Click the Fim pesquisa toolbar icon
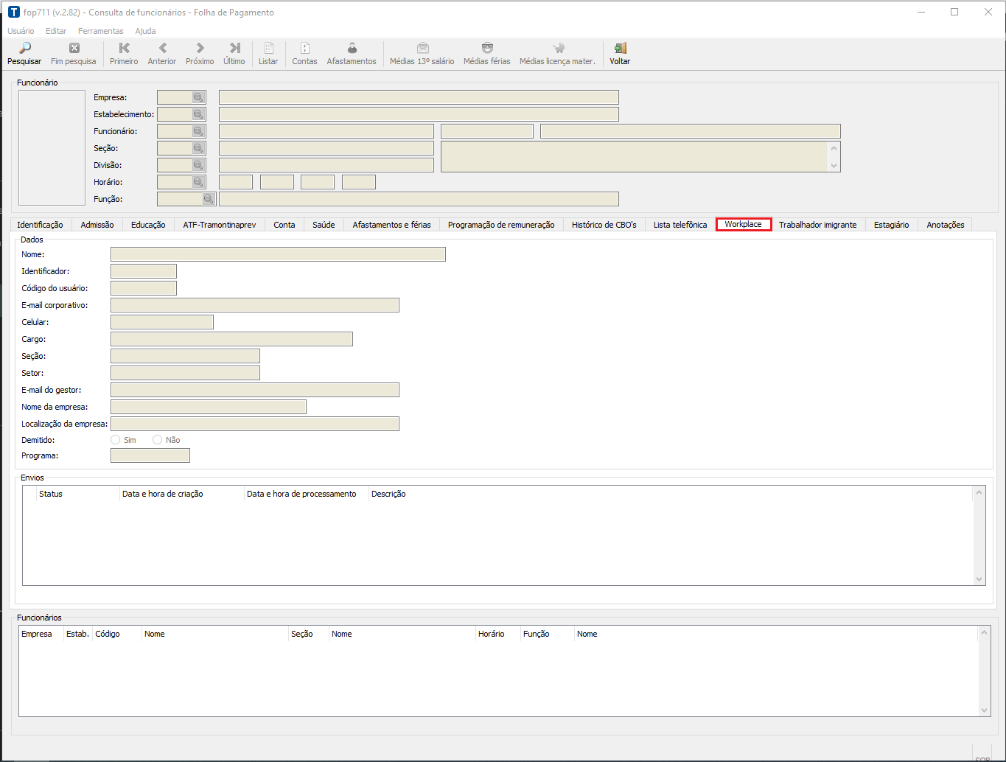Image resolution: width=1006 pixels, height=762 pixels. click(x=74, y=49)
